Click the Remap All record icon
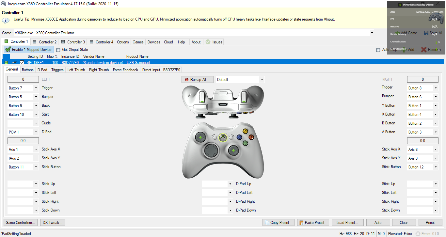 [x=187, y=80]
